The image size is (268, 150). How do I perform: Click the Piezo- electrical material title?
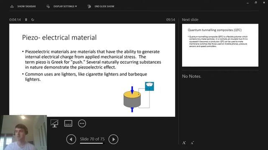click(x=59, y=37)
